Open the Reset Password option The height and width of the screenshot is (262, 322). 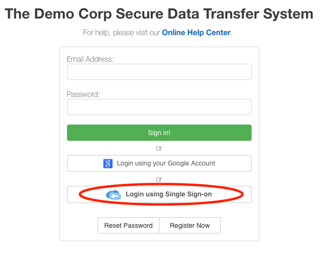(128, 225)
